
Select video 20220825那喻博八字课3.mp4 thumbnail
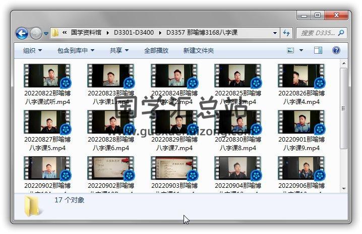[238, 76]
